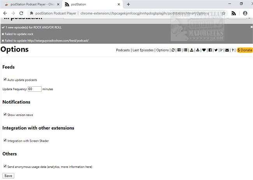The width and height of the screenshot is (253, 180).
Task: Toggle Send anonymous usage data checkbox
Action: (x=5, y=166)
